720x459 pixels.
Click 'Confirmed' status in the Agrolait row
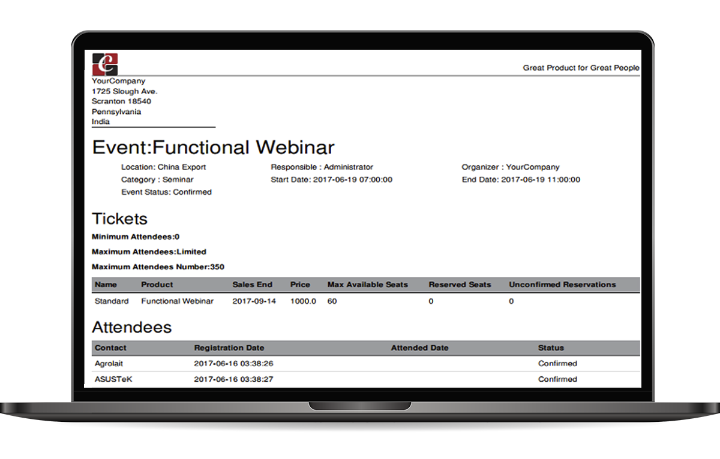[x=557, y=364]
